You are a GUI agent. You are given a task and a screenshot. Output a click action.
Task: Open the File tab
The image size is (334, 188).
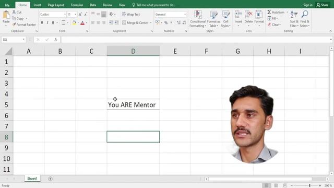click(x=7, y=5)
